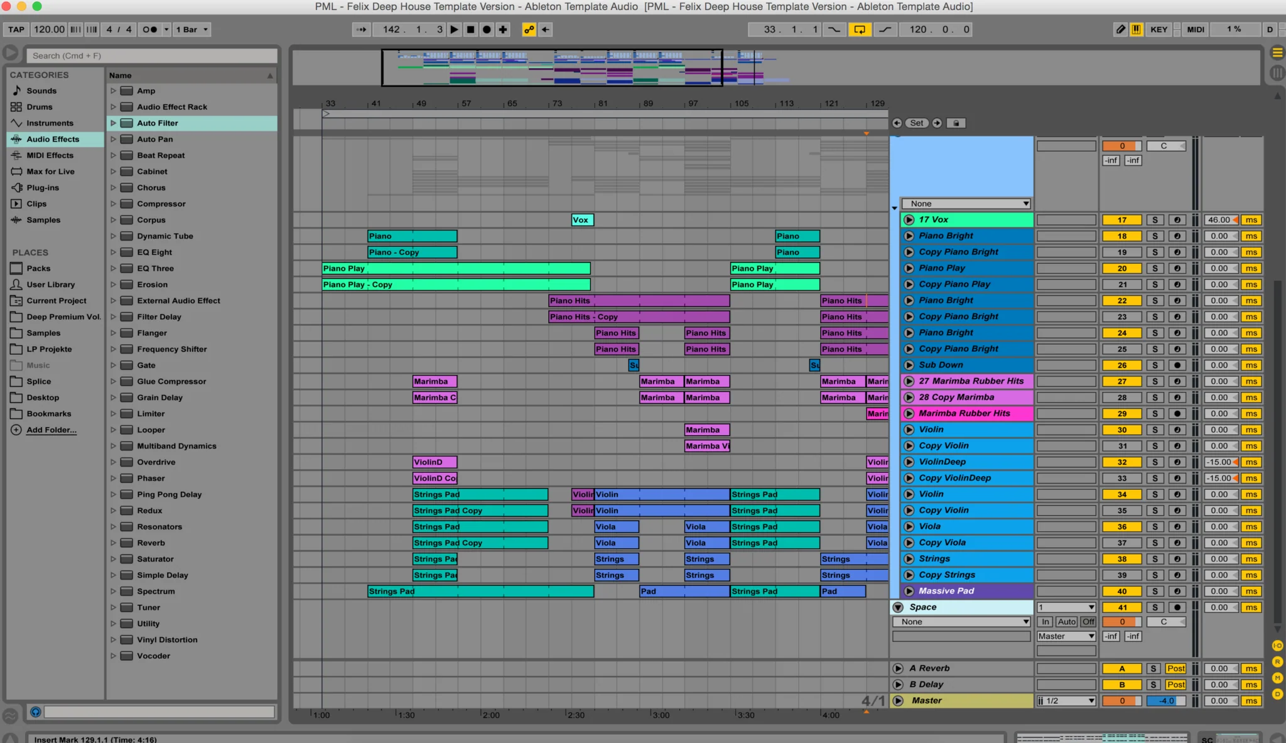Select the Plug-ins category
The width and height of the screenshot is (1286, 743).
[x=43, y=188]
